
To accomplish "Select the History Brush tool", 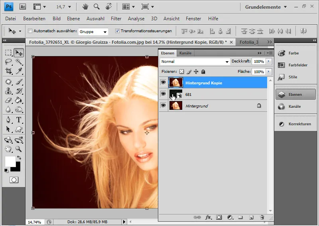I will tap(19, 91).
